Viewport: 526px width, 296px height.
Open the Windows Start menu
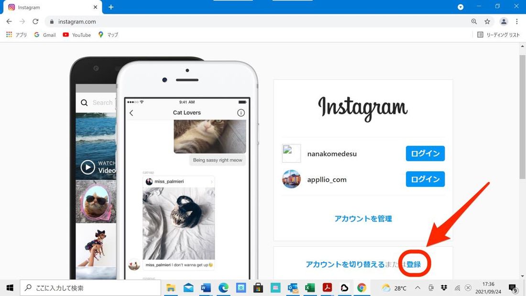(x=10, y=287)
